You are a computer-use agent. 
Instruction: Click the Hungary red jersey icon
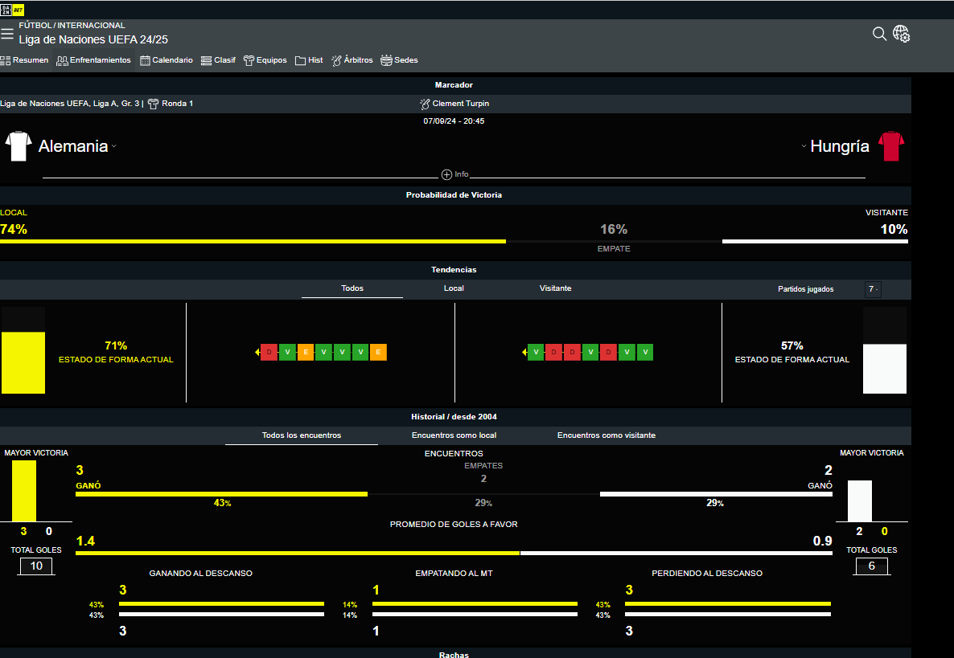click(891, 146)
